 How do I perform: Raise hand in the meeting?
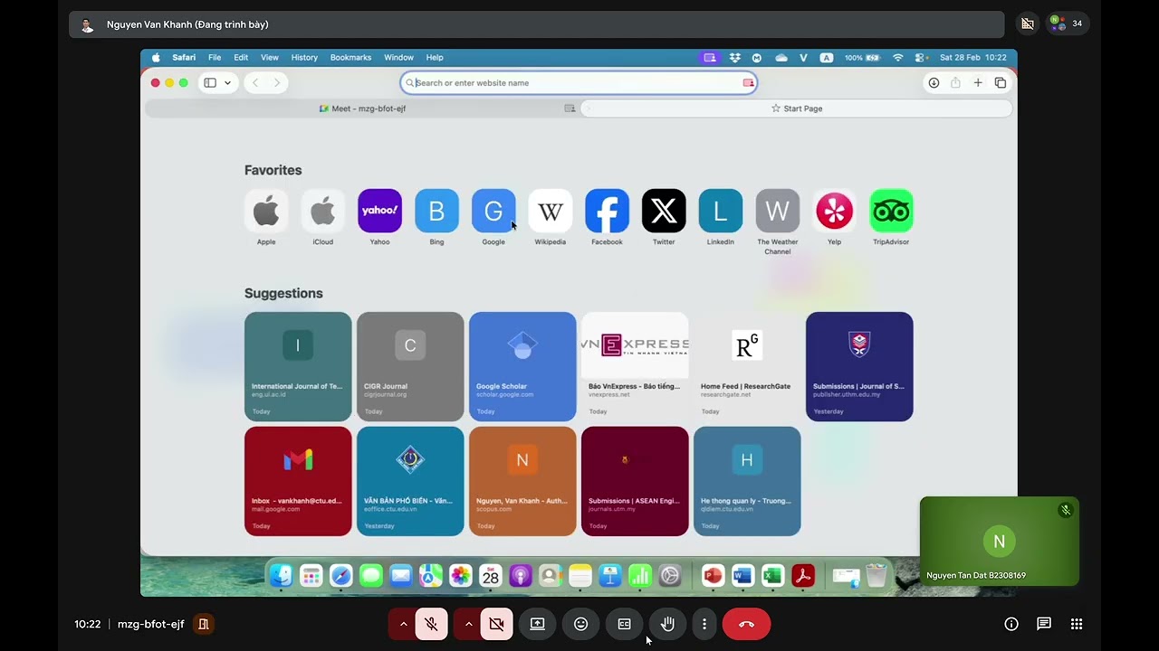tap(667, 624)
